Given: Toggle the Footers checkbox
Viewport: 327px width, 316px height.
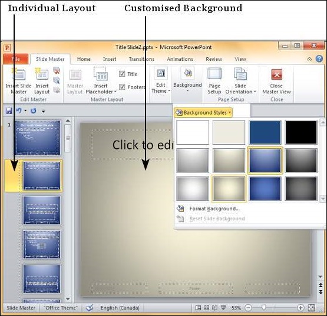Looking at the screenshot, I should tap(122, 87).
